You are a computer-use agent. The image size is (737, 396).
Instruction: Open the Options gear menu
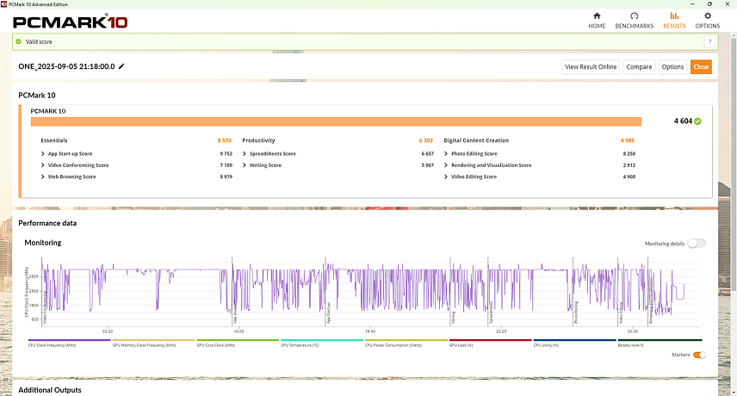pos(707,21)
